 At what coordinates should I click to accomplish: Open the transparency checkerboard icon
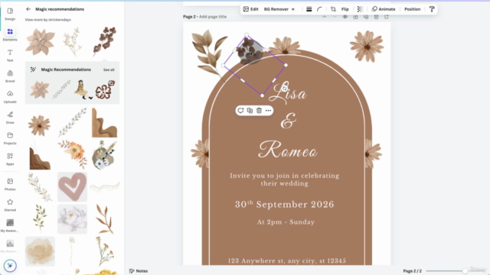click(x=360, y=9)
